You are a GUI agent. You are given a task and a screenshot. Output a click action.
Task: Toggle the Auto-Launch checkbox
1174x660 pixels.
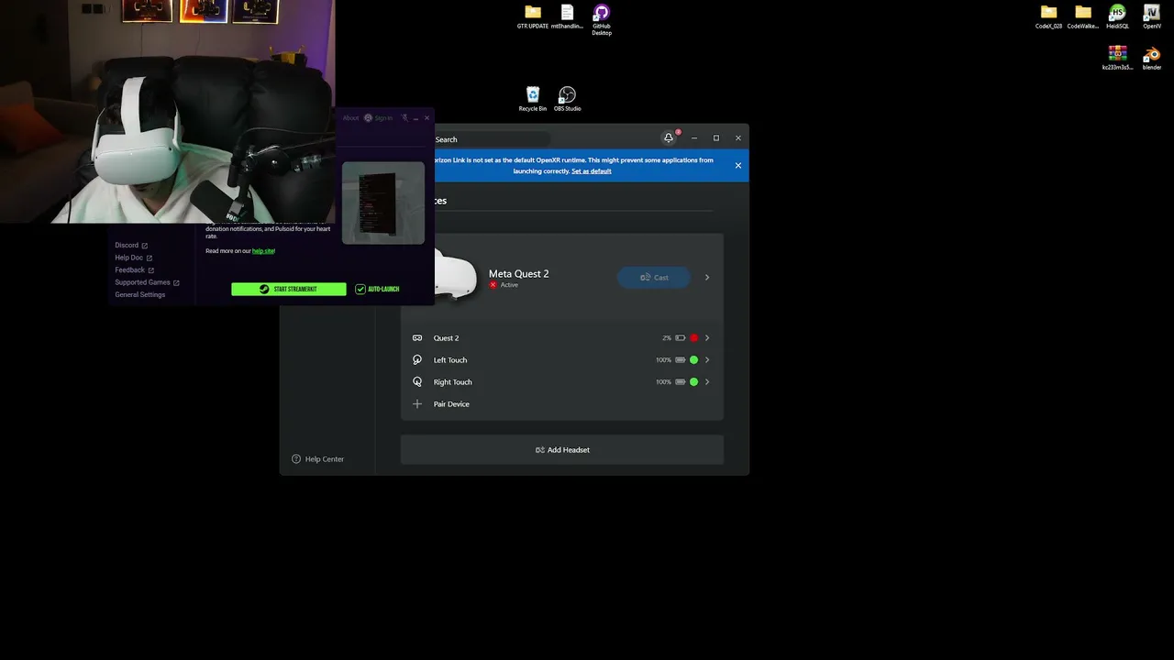point(360,290)
